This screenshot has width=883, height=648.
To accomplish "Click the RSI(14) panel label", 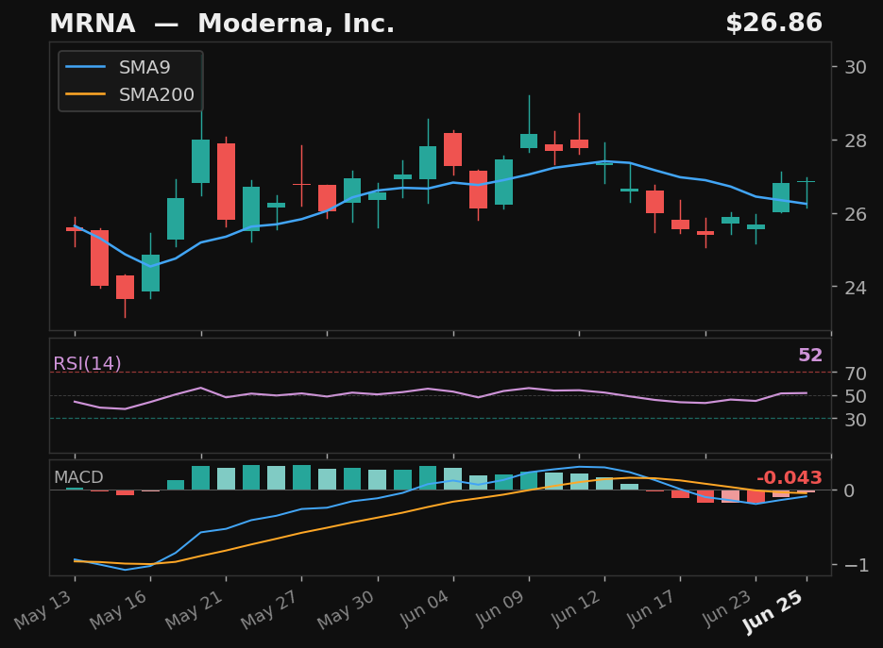I will pos(87,363).
